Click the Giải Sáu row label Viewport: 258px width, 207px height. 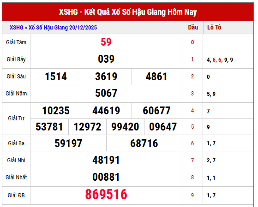pyautogui.click(x=16, y=77)
